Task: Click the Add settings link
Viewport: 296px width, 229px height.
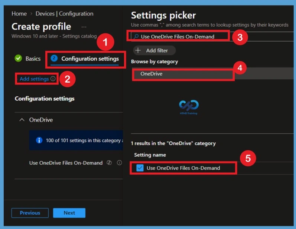Action: 34,79
